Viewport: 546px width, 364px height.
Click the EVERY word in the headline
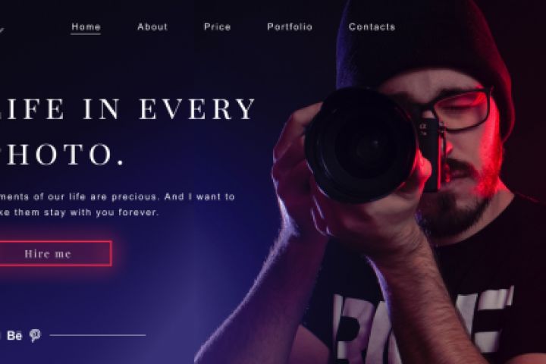pos(197,109)
